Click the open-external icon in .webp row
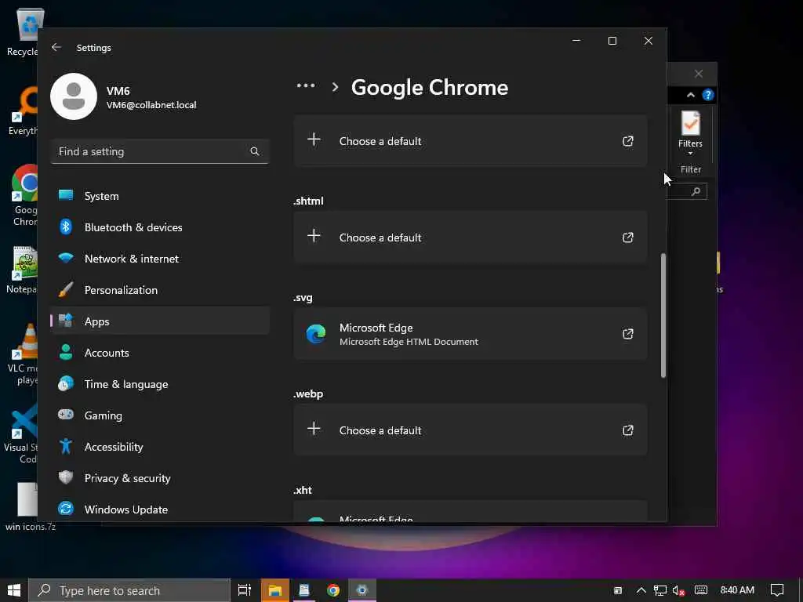803x602 pixels. pos(628,430)
